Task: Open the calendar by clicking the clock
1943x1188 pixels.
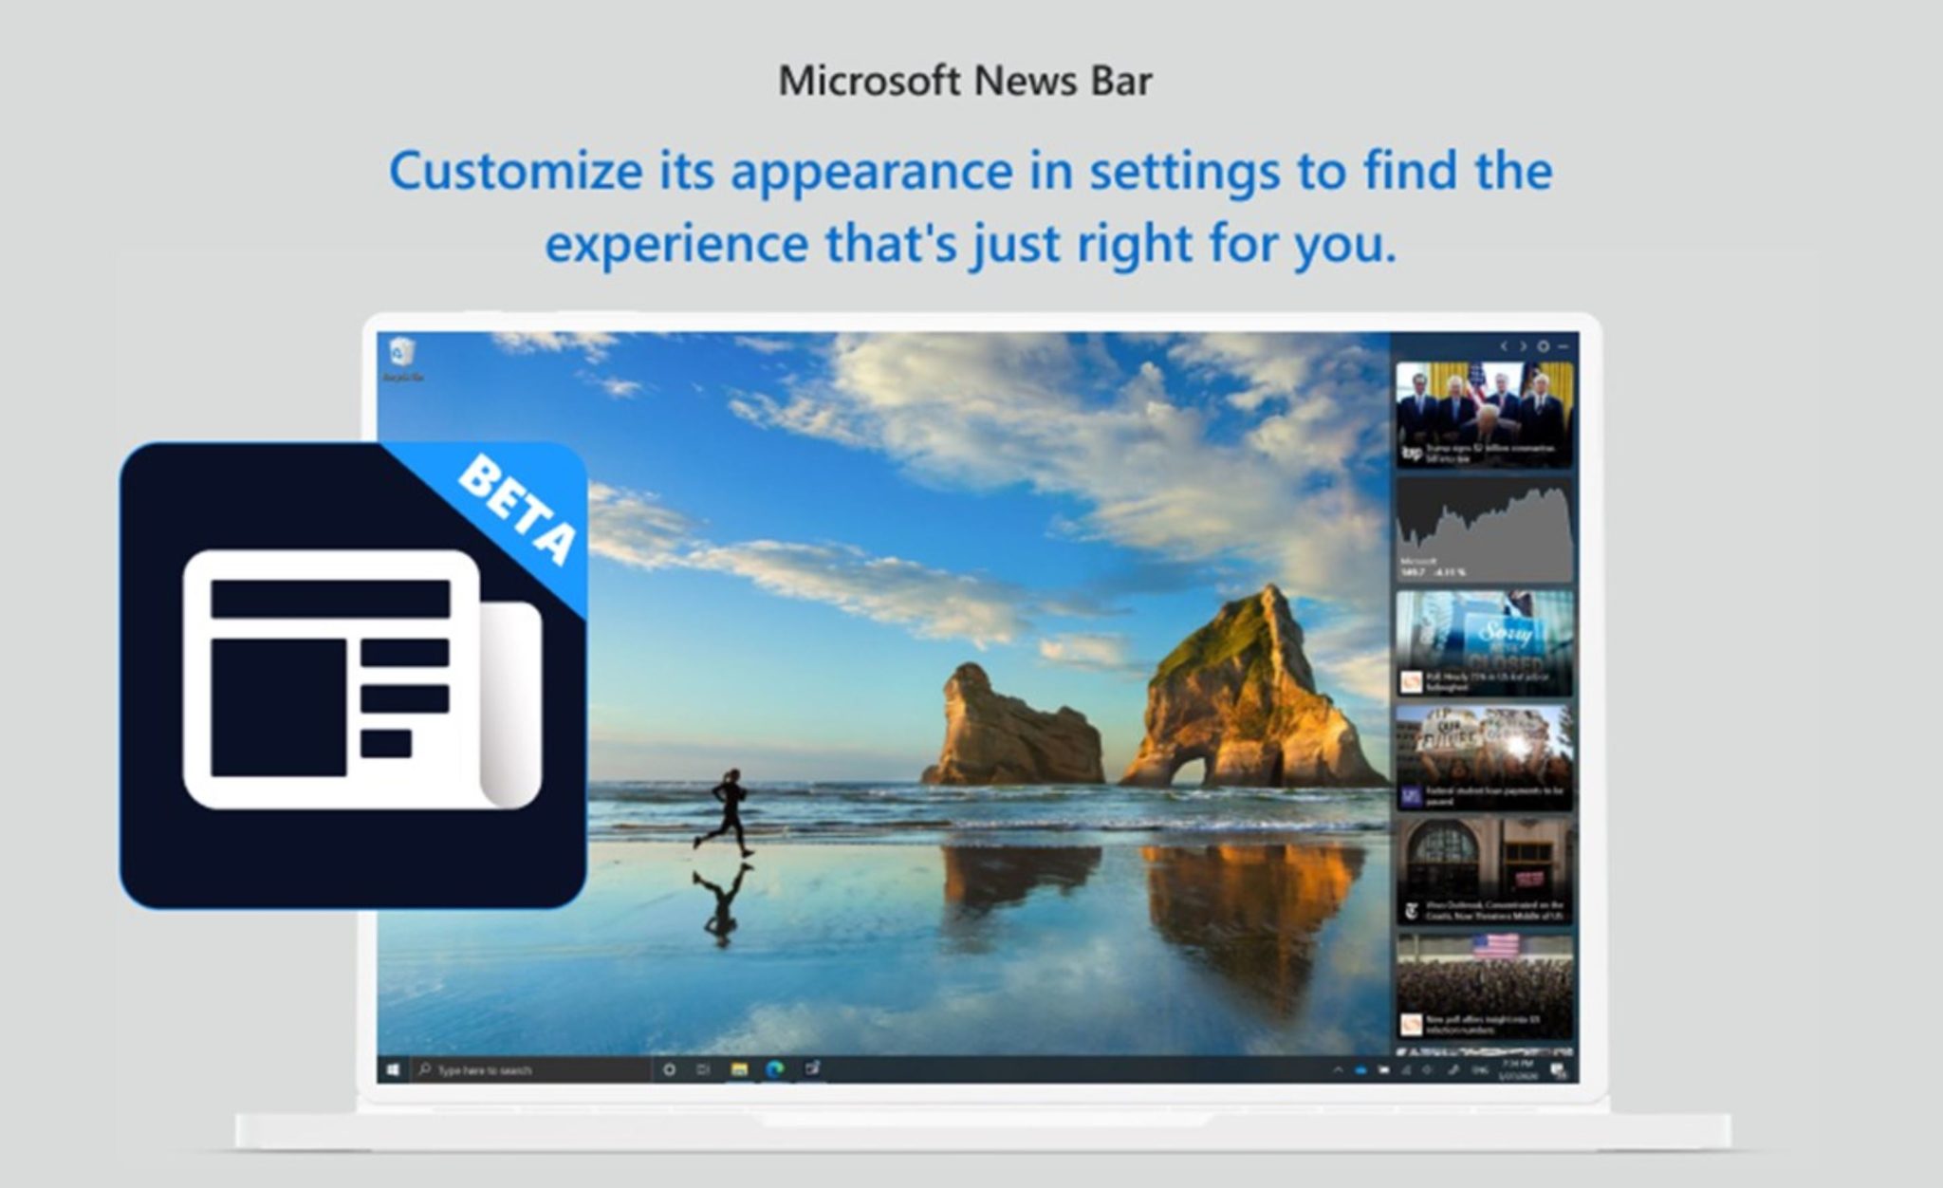Action: pyautogui.click(x=1517, y=1068)
